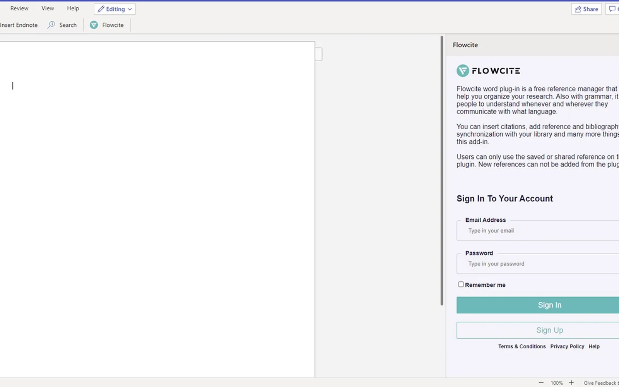619x387 pixels.
Task: Open the Help tab
Action: click(73, 8)
